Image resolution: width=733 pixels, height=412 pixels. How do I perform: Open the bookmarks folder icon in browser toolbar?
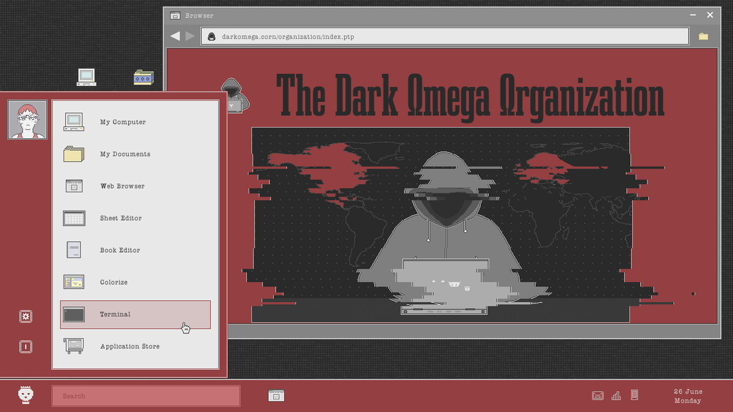point(704,37)
